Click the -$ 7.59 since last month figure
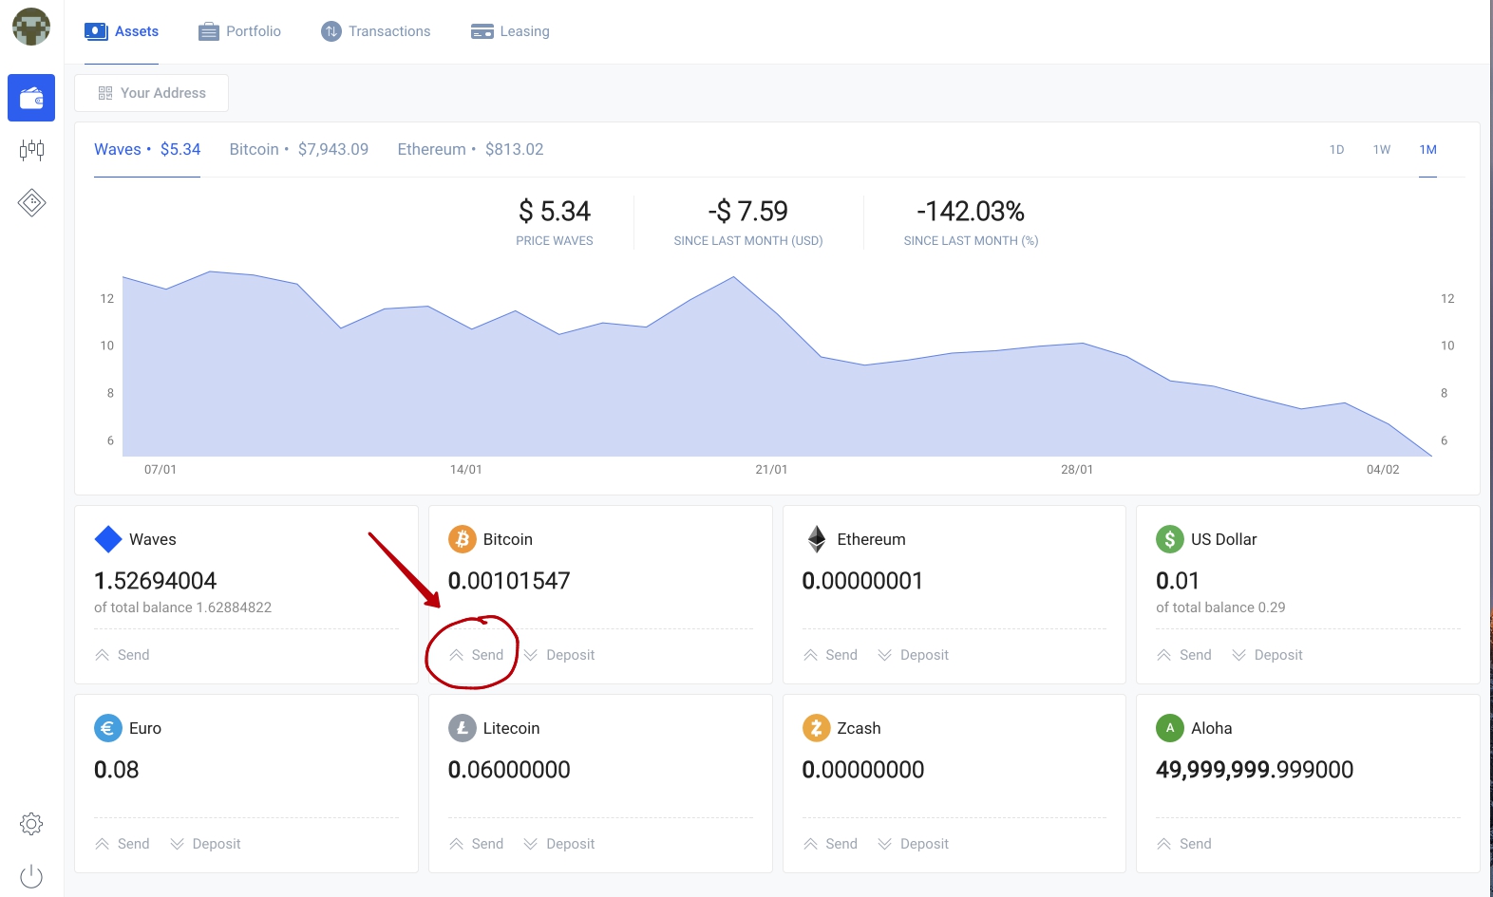 click(x=748, y=211)
